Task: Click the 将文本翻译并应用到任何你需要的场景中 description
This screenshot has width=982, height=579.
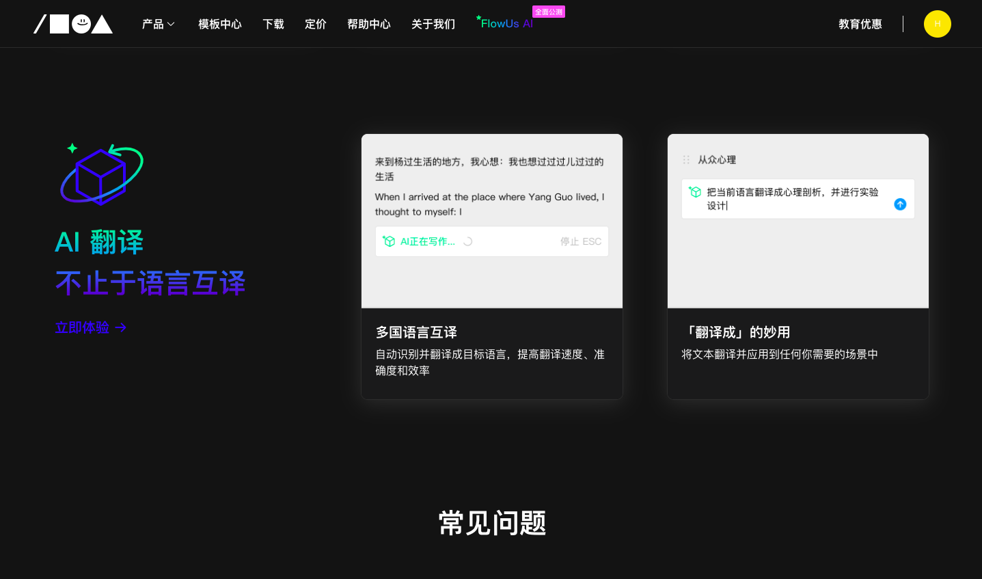Action: tap(780, 354)
